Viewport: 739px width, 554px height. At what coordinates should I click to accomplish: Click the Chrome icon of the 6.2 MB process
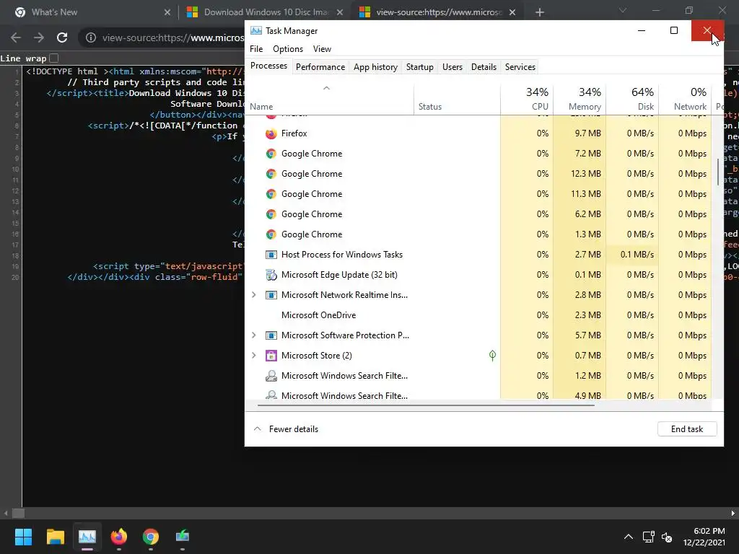tap(271, 214)
